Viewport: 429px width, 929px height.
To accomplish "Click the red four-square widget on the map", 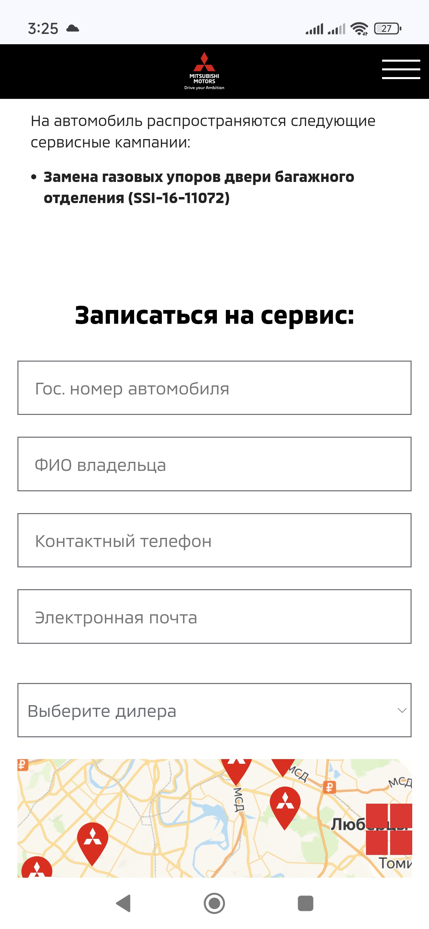I will point(388,829).
